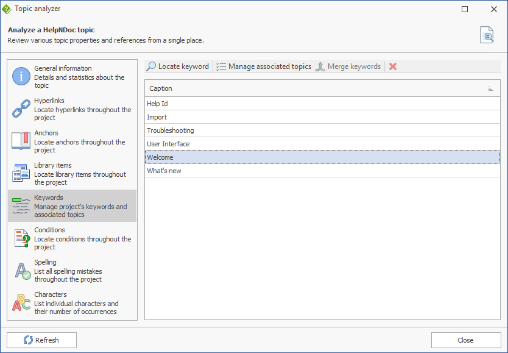Switch to the Spelling section label
This screenshot has width=508, height=353.
(45, 262)
